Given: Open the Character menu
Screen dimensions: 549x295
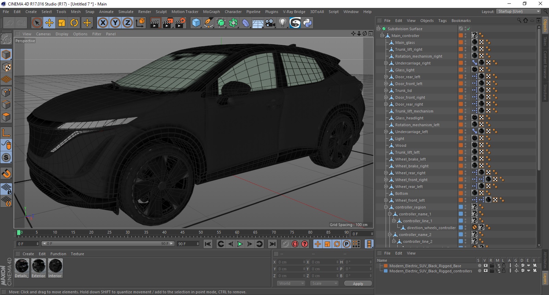Looking at the screenshot, I should click(x=233, y=12).
